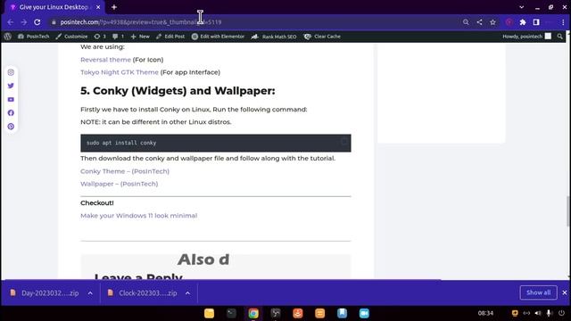Open the Chrome three-dot menu
This screenshot has width=571, height=321.
click(563, 22)
